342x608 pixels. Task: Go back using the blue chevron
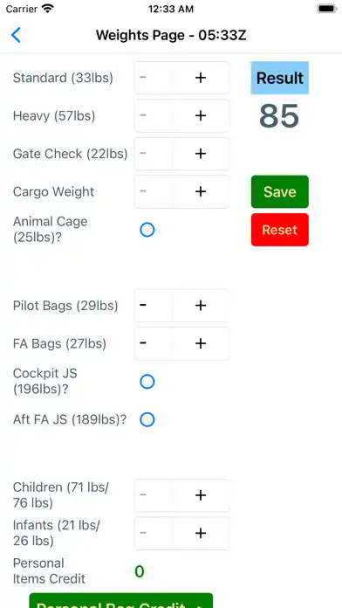(x=16, y=35)
